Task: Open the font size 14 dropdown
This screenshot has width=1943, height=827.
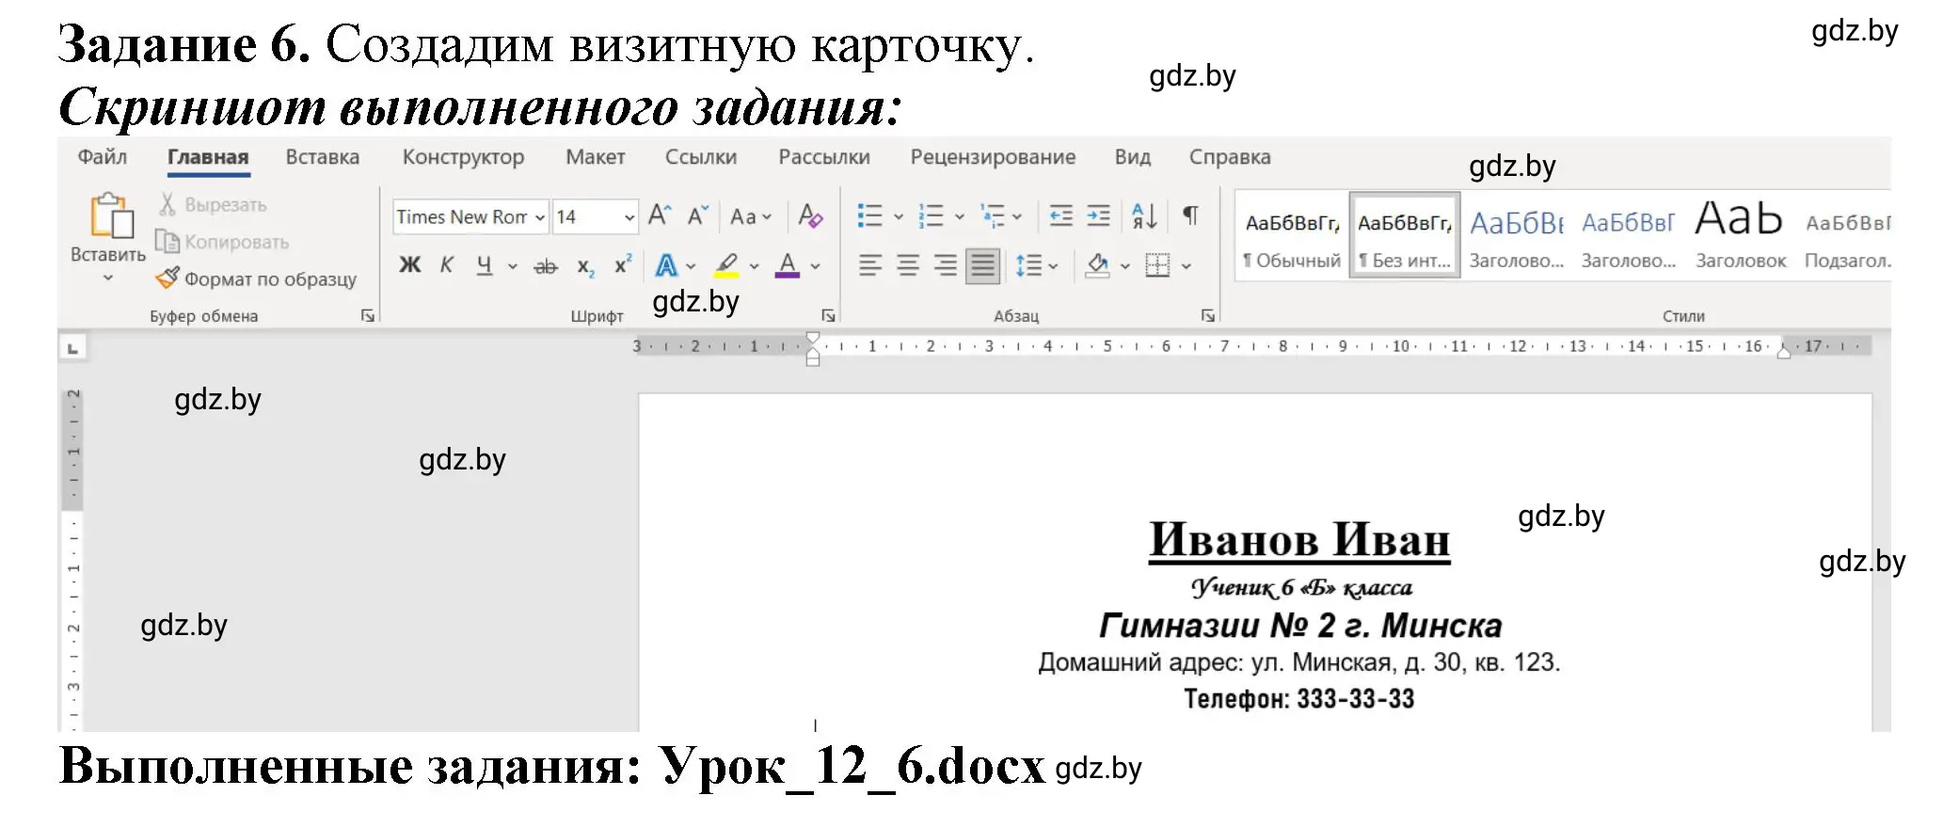Action: coord(629,217)
